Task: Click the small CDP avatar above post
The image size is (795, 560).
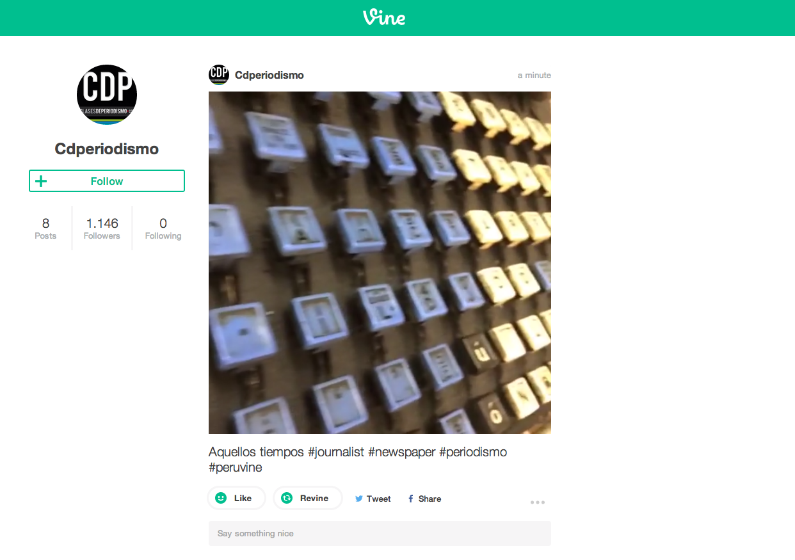Action: 219,75
